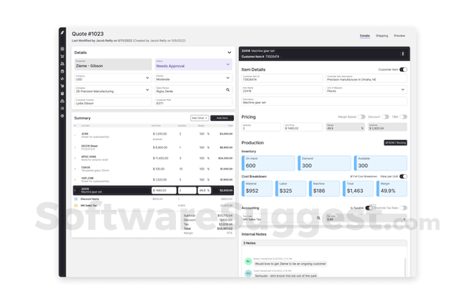Viewport: 475px width, 289px height.
Task: Select the DD316 Sheet line item
Action: 154,147
